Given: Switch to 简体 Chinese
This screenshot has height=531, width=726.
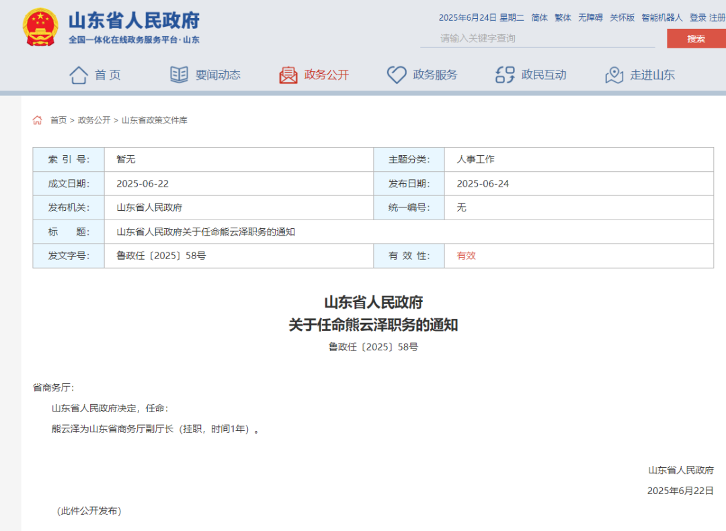Looking at the screenshot, I should tap(539, 17).
